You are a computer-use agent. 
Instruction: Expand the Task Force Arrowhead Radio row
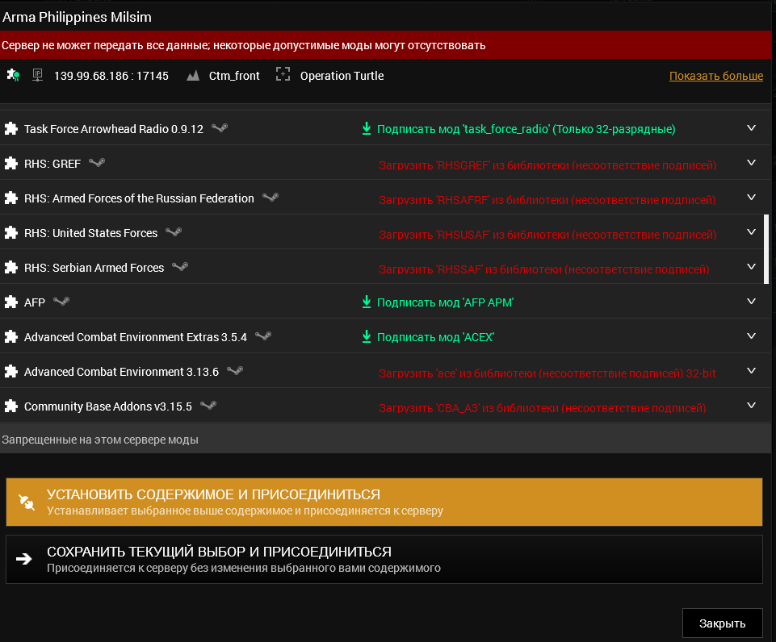click(751, 128)
